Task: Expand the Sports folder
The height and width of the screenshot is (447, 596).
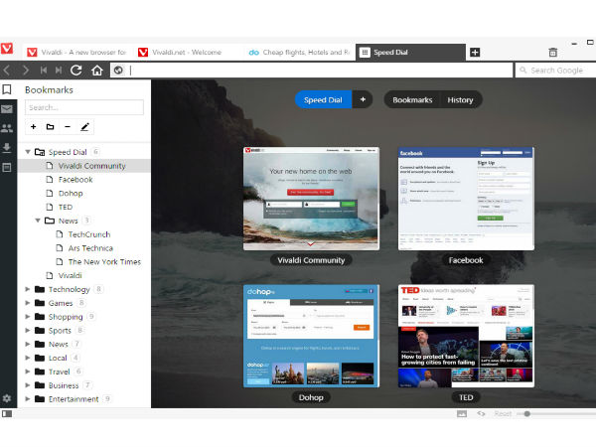Action: (28, 331)
